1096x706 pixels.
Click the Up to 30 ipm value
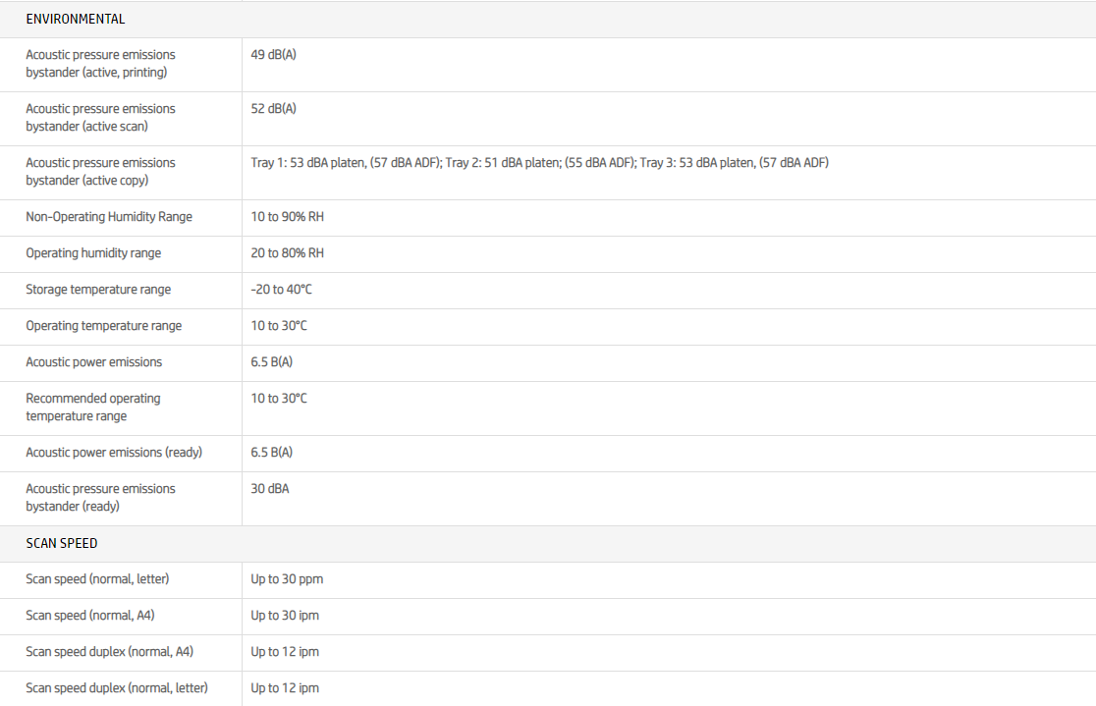pyautogui.click(x=285, y=616)
